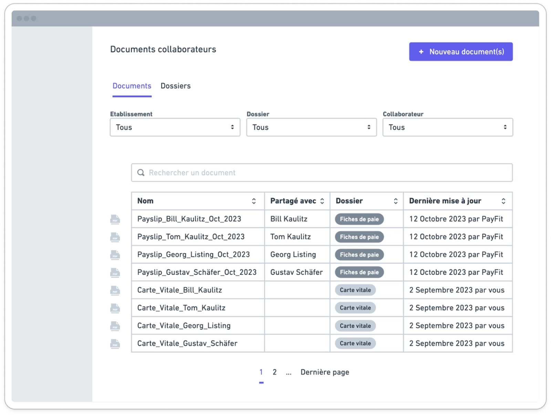Select page 1 in pagination

coord(261,372)
